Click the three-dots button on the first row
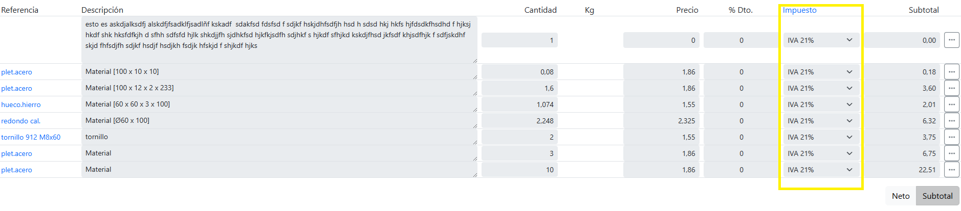Viewport: 961px width, 211px height. (951, 40)
